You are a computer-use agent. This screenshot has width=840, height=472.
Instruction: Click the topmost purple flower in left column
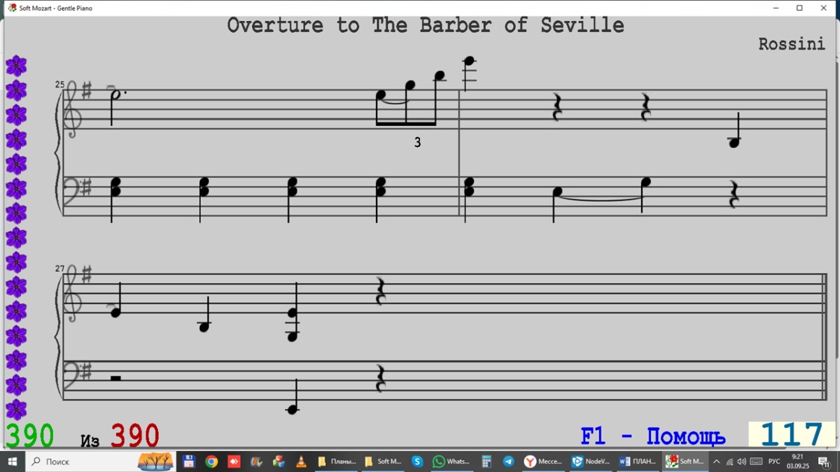pos(16,66)
